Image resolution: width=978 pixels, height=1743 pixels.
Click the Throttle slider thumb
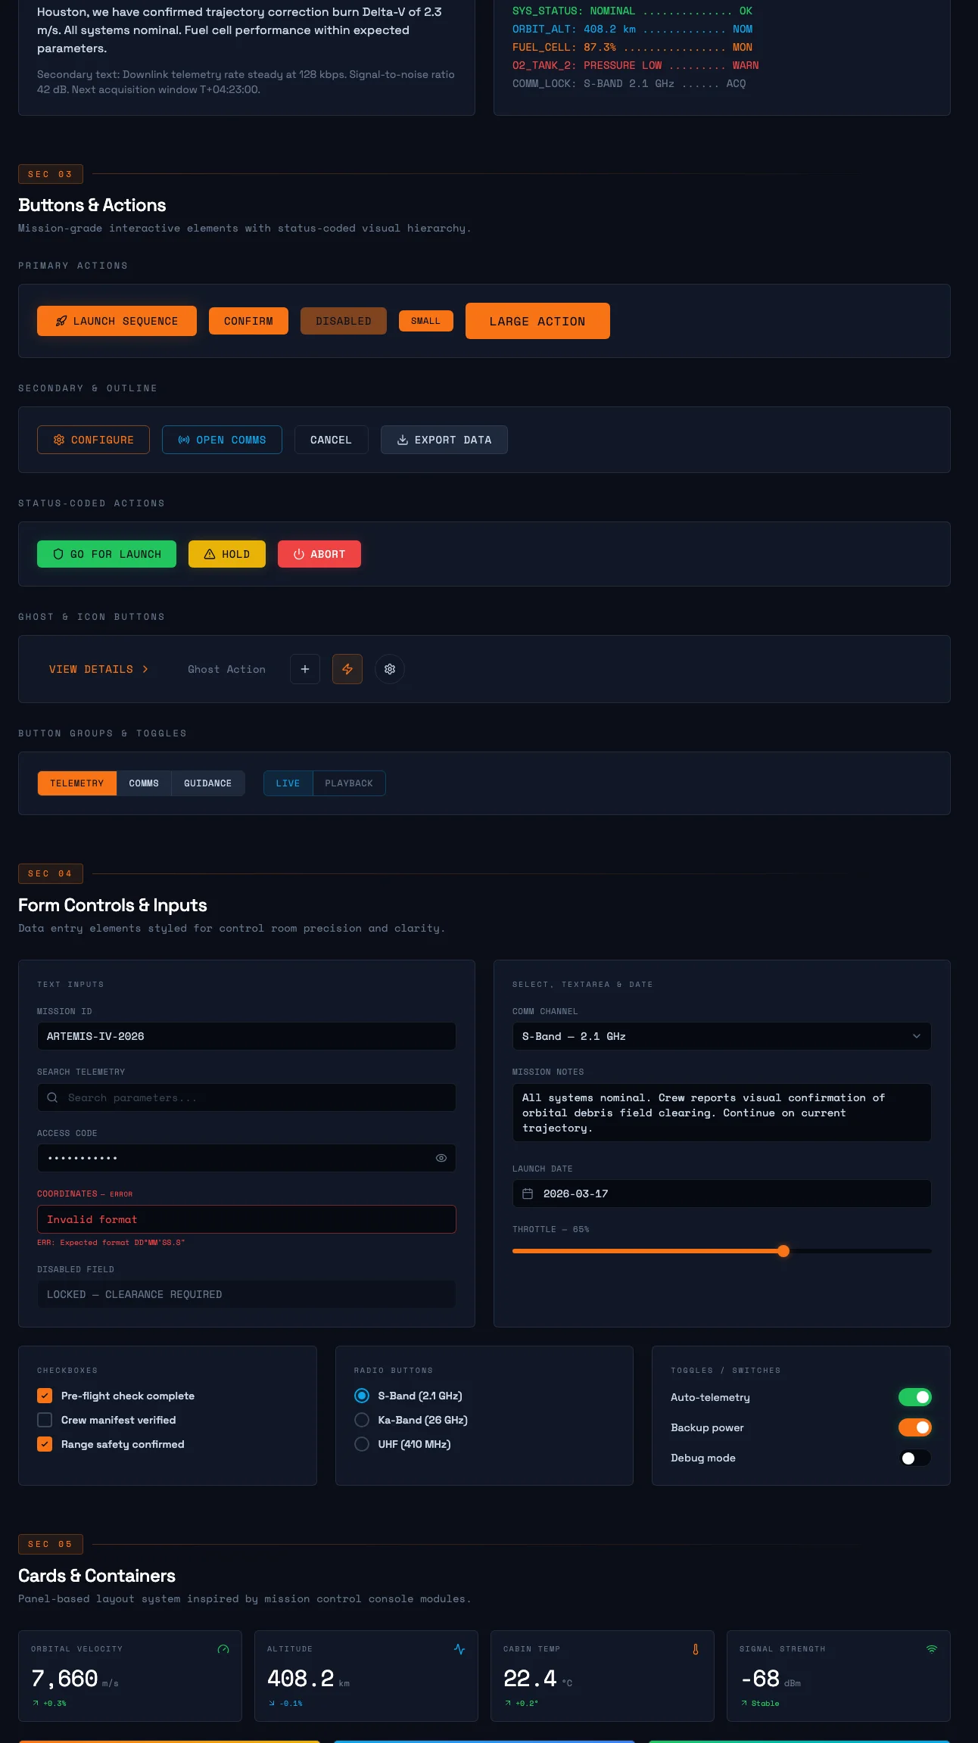click(783, 1251)
